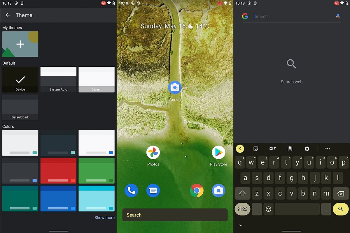Tap the voice search microphone icon
This screenshot has width=350, height=233.
coord(338,16)
